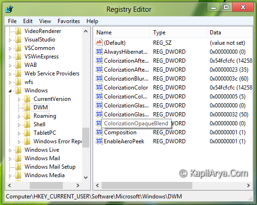The image size is (257, 205).
Task: Select the ColorizationOpaqueBlend value
Action: point(136,123)
